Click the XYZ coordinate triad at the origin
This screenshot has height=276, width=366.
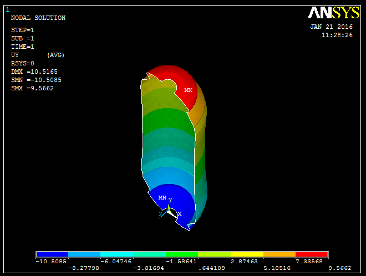pyautogui.click(x=169, y=211)
